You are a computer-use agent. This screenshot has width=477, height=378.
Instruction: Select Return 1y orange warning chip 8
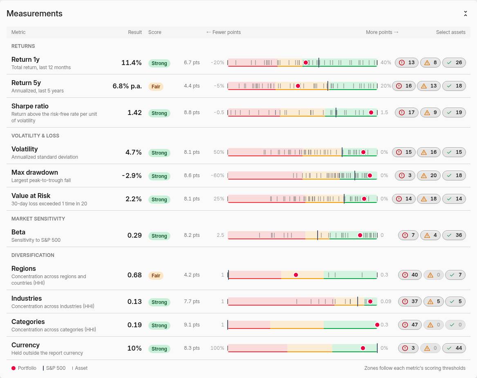(430, 63)
